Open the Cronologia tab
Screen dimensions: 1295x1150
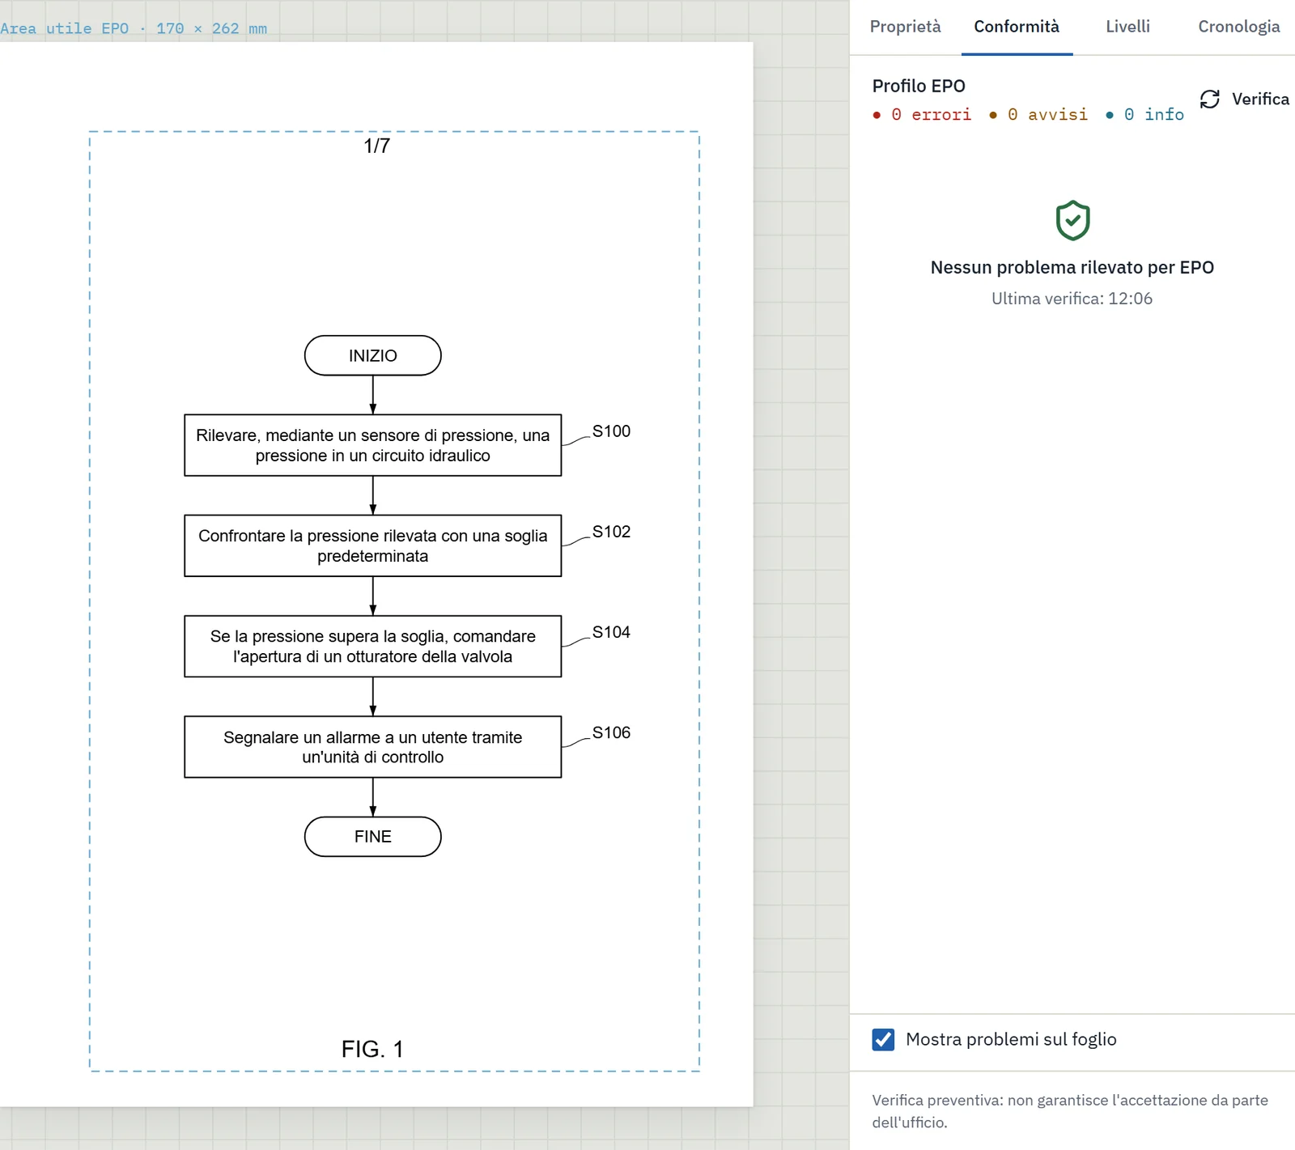[1238, 27]
